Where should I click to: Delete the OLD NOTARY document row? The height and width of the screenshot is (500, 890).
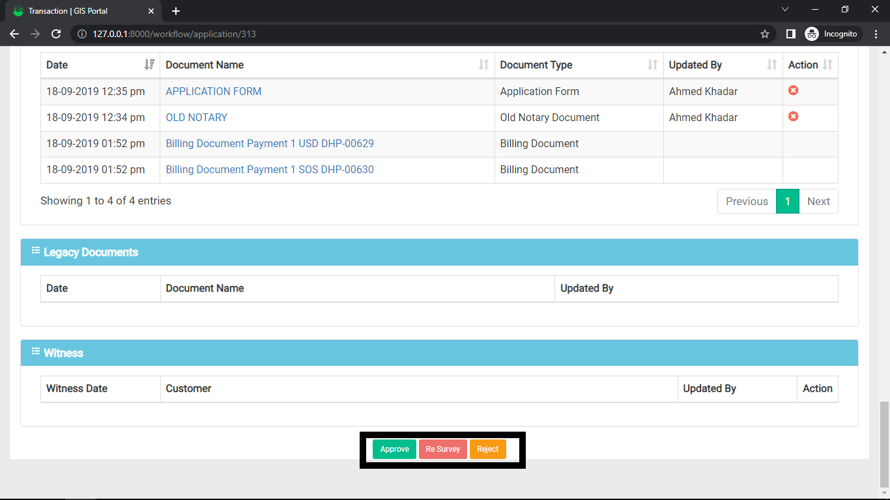click(x=793, y=117)
